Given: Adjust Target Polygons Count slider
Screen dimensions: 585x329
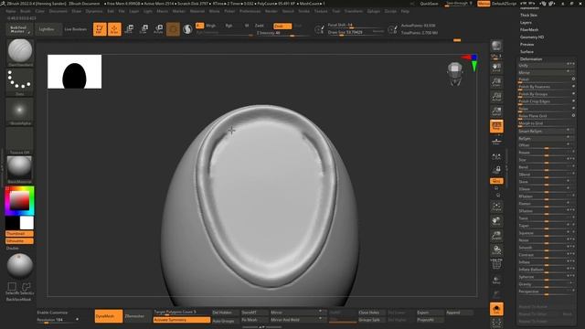Looking at the screenshot, I should coord(182,312).
